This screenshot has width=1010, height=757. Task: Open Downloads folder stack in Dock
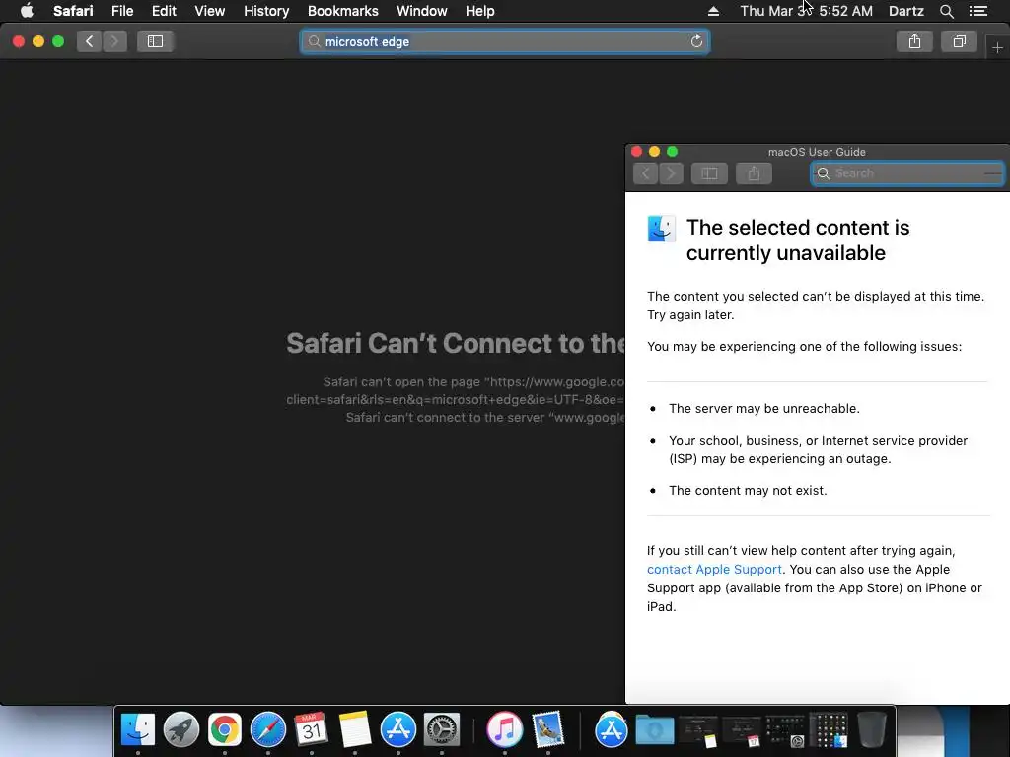tap(655, 730)
